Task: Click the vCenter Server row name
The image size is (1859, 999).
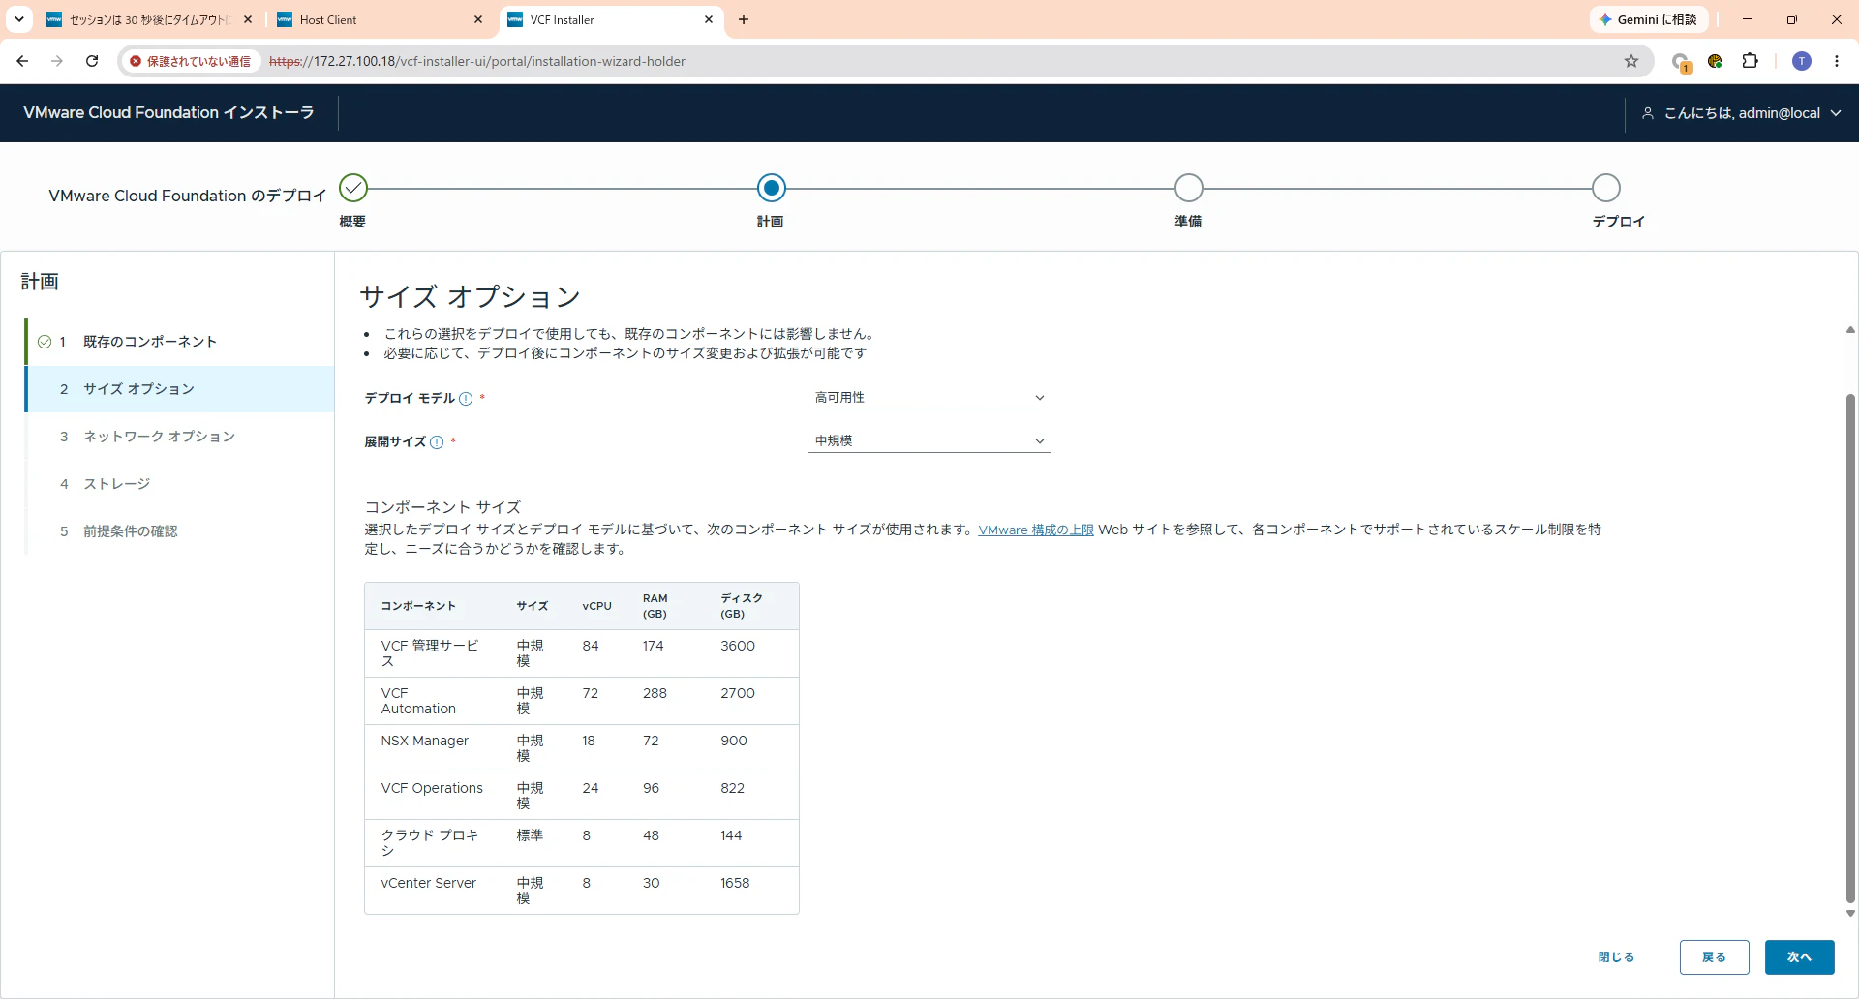Action: pos(429,883)
